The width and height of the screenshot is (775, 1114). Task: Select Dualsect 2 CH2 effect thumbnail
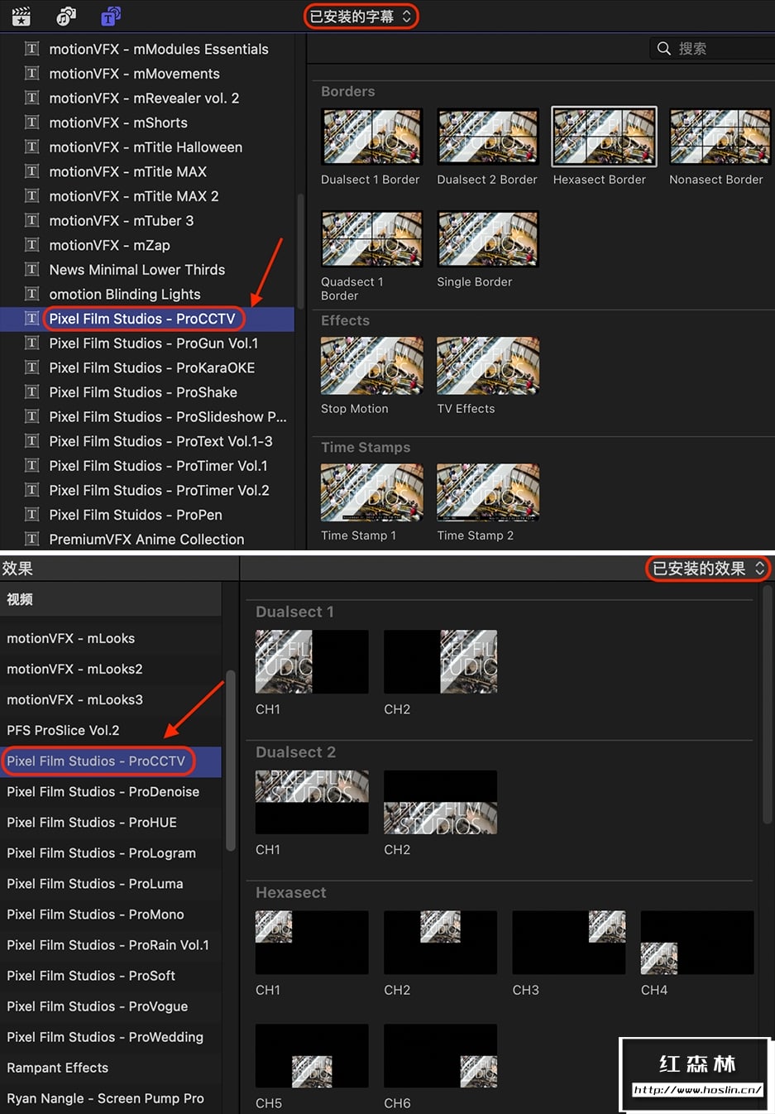(x=441, y=802)
